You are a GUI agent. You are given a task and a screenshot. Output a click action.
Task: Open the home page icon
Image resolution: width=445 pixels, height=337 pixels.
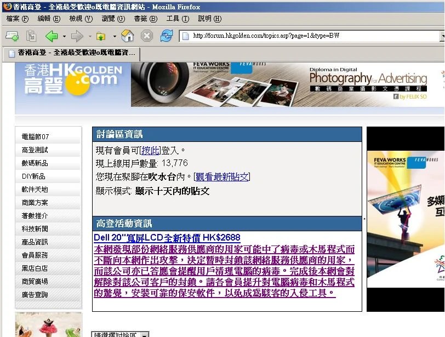click(128, 36)
